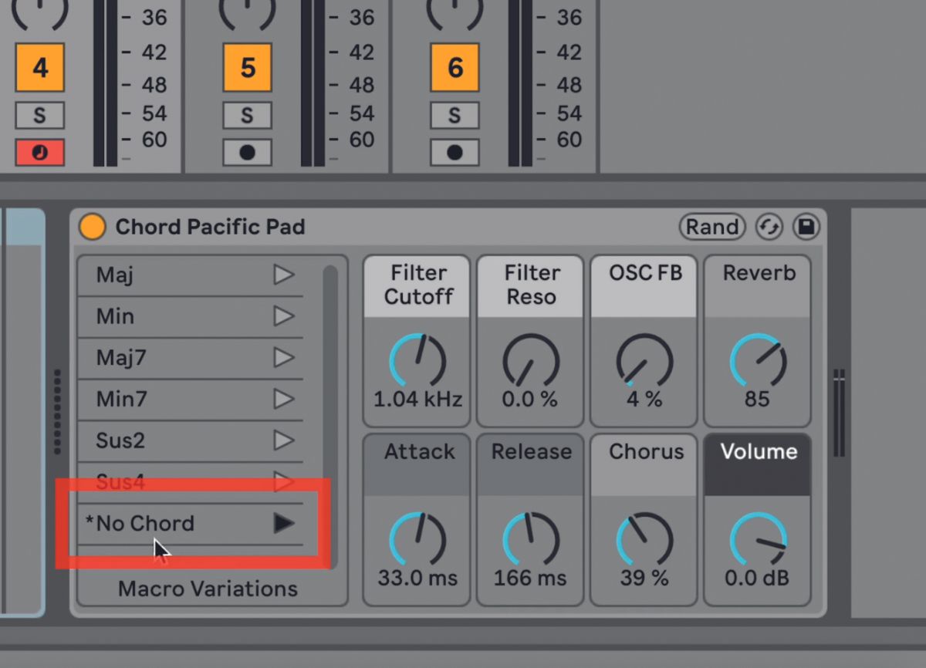Click the 39 % chorus value
926x668 pixels.
pos(644,578)
